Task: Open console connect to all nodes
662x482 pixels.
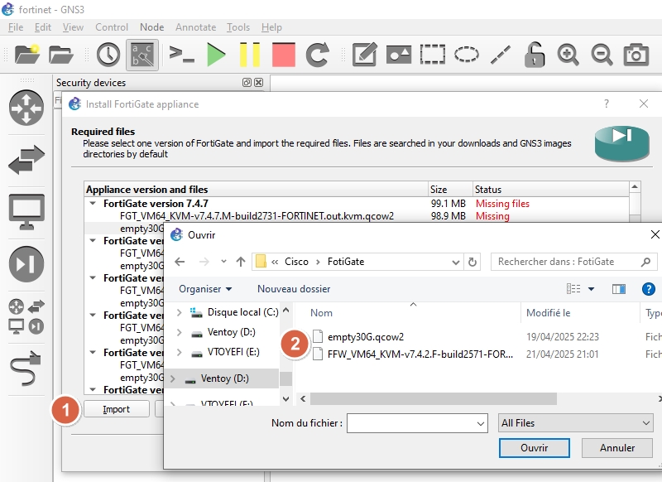Action: pyautogui.click(x=181, y=55)
